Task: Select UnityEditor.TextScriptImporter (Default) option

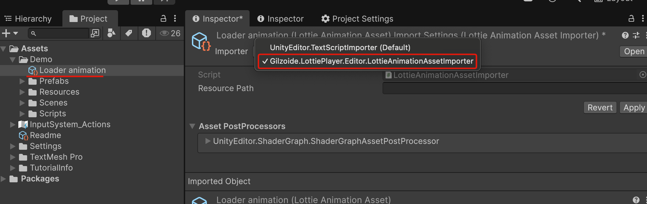Action: 340,47
